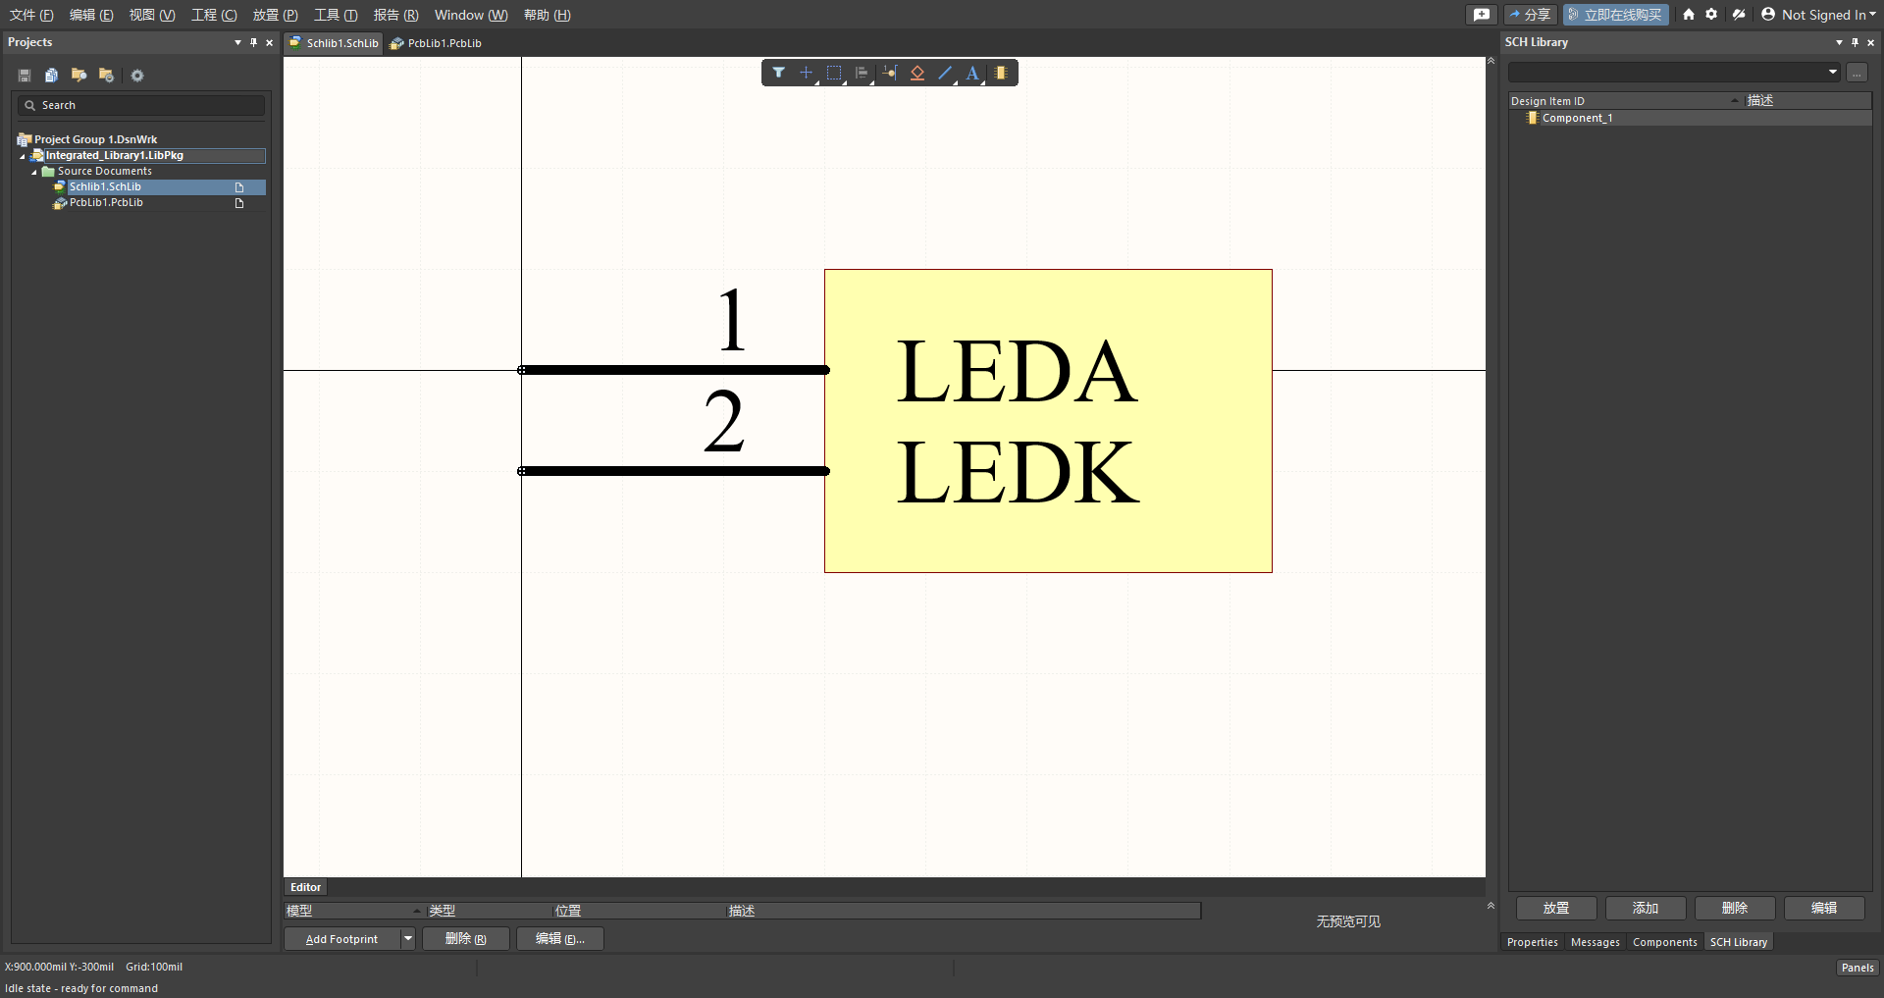
Task: Collapse the Source Documents folder
Action: [x=34, y=172]
